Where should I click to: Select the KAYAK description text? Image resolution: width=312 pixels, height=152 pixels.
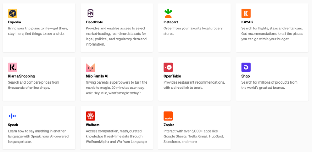click(x=272, y=34)
